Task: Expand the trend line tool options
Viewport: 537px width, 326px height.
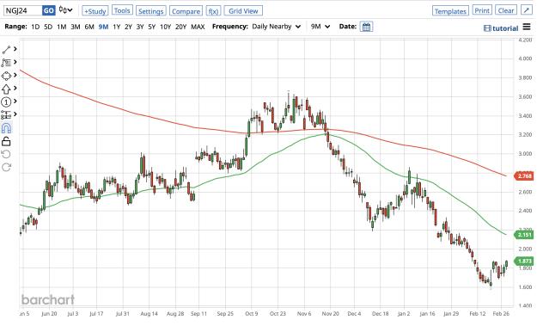Action: [x=15, y=49]
